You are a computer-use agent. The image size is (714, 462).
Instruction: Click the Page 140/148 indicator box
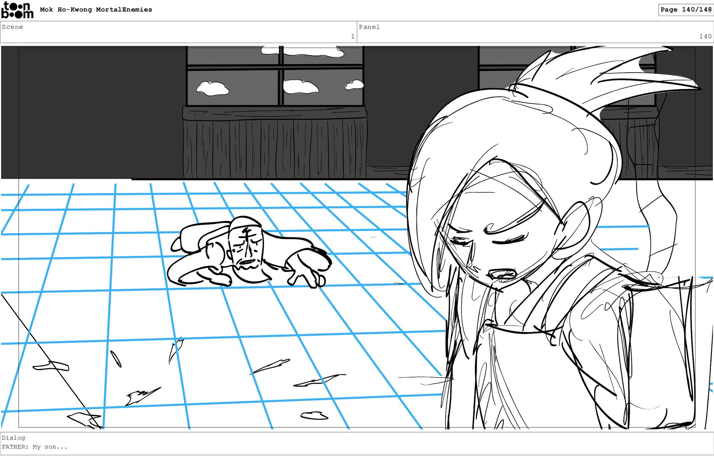(685, 10)
